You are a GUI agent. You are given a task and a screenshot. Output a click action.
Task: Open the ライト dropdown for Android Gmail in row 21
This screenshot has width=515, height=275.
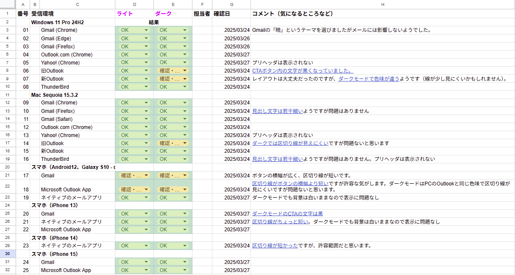tap(146, 176)
